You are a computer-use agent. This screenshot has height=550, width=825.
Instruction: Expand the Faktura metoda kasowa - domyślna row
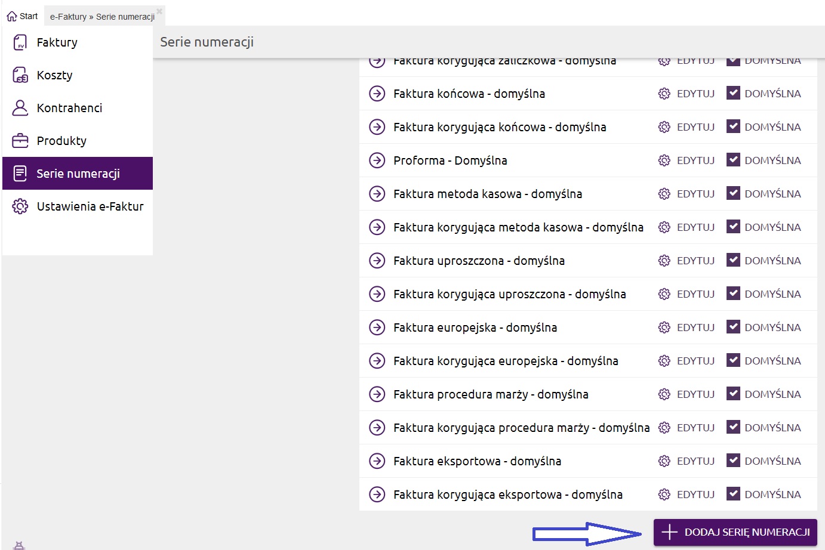(377, 194)
